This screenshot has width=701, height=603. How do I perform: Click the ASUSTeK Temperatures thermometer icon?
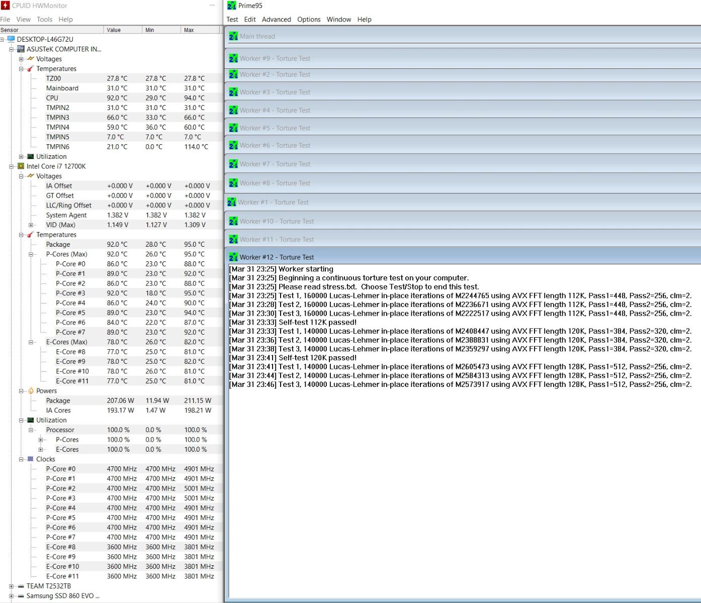[x=31, y=69]
